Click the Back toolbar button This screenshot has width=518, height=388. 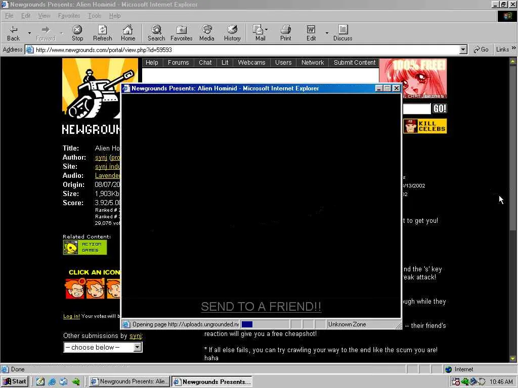click(x=13, y=33)
